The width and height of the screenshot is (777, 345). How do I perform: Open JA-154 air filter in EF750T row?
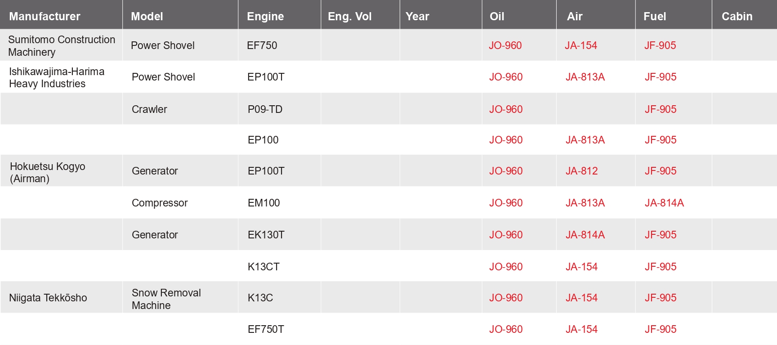[x=581, y=329]
